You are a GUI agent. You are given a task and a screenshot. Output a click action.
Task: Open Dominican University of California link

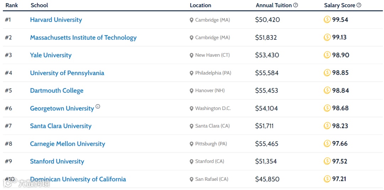78,179
